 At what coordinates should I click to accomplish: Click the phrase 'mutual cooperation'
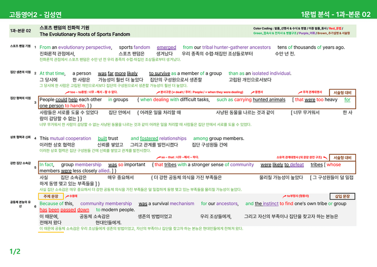pos(71,139)
